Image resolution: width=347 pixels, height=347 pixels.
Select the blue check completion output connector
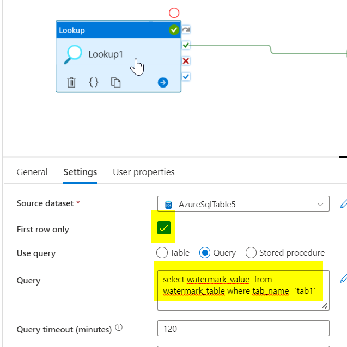click(x=186, y=77)
